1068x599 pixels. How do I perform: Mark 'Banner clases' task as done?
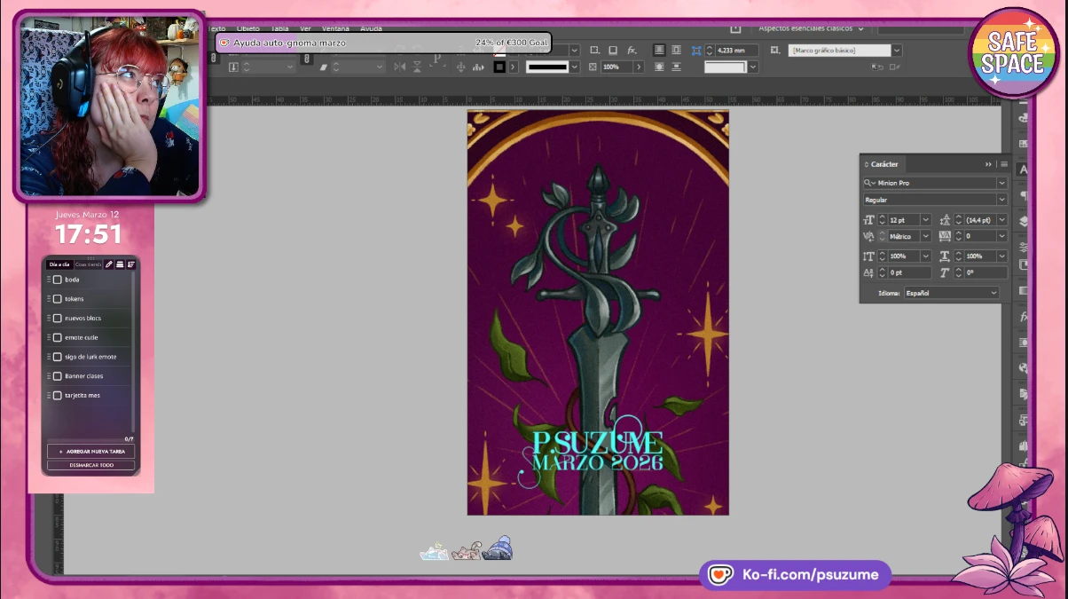pyautogui.click(x=58, y=376)
